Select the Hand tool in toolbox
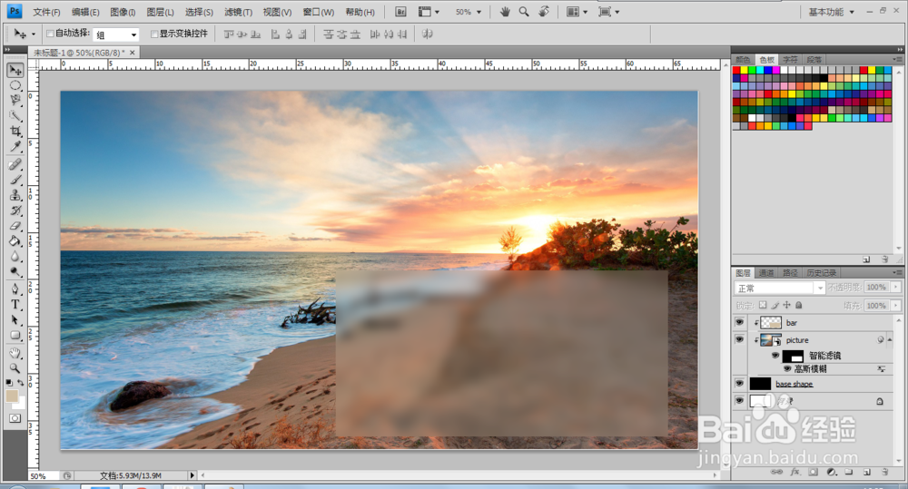 (15, 353)
